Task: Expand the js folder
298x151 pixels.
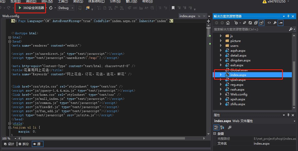Action: [x=221, y=36]
